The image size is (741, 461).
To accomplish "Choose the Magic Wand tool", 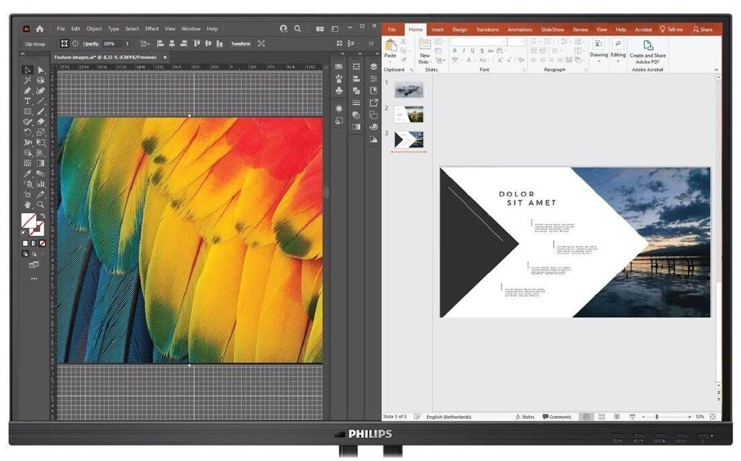I will (28, 80).
